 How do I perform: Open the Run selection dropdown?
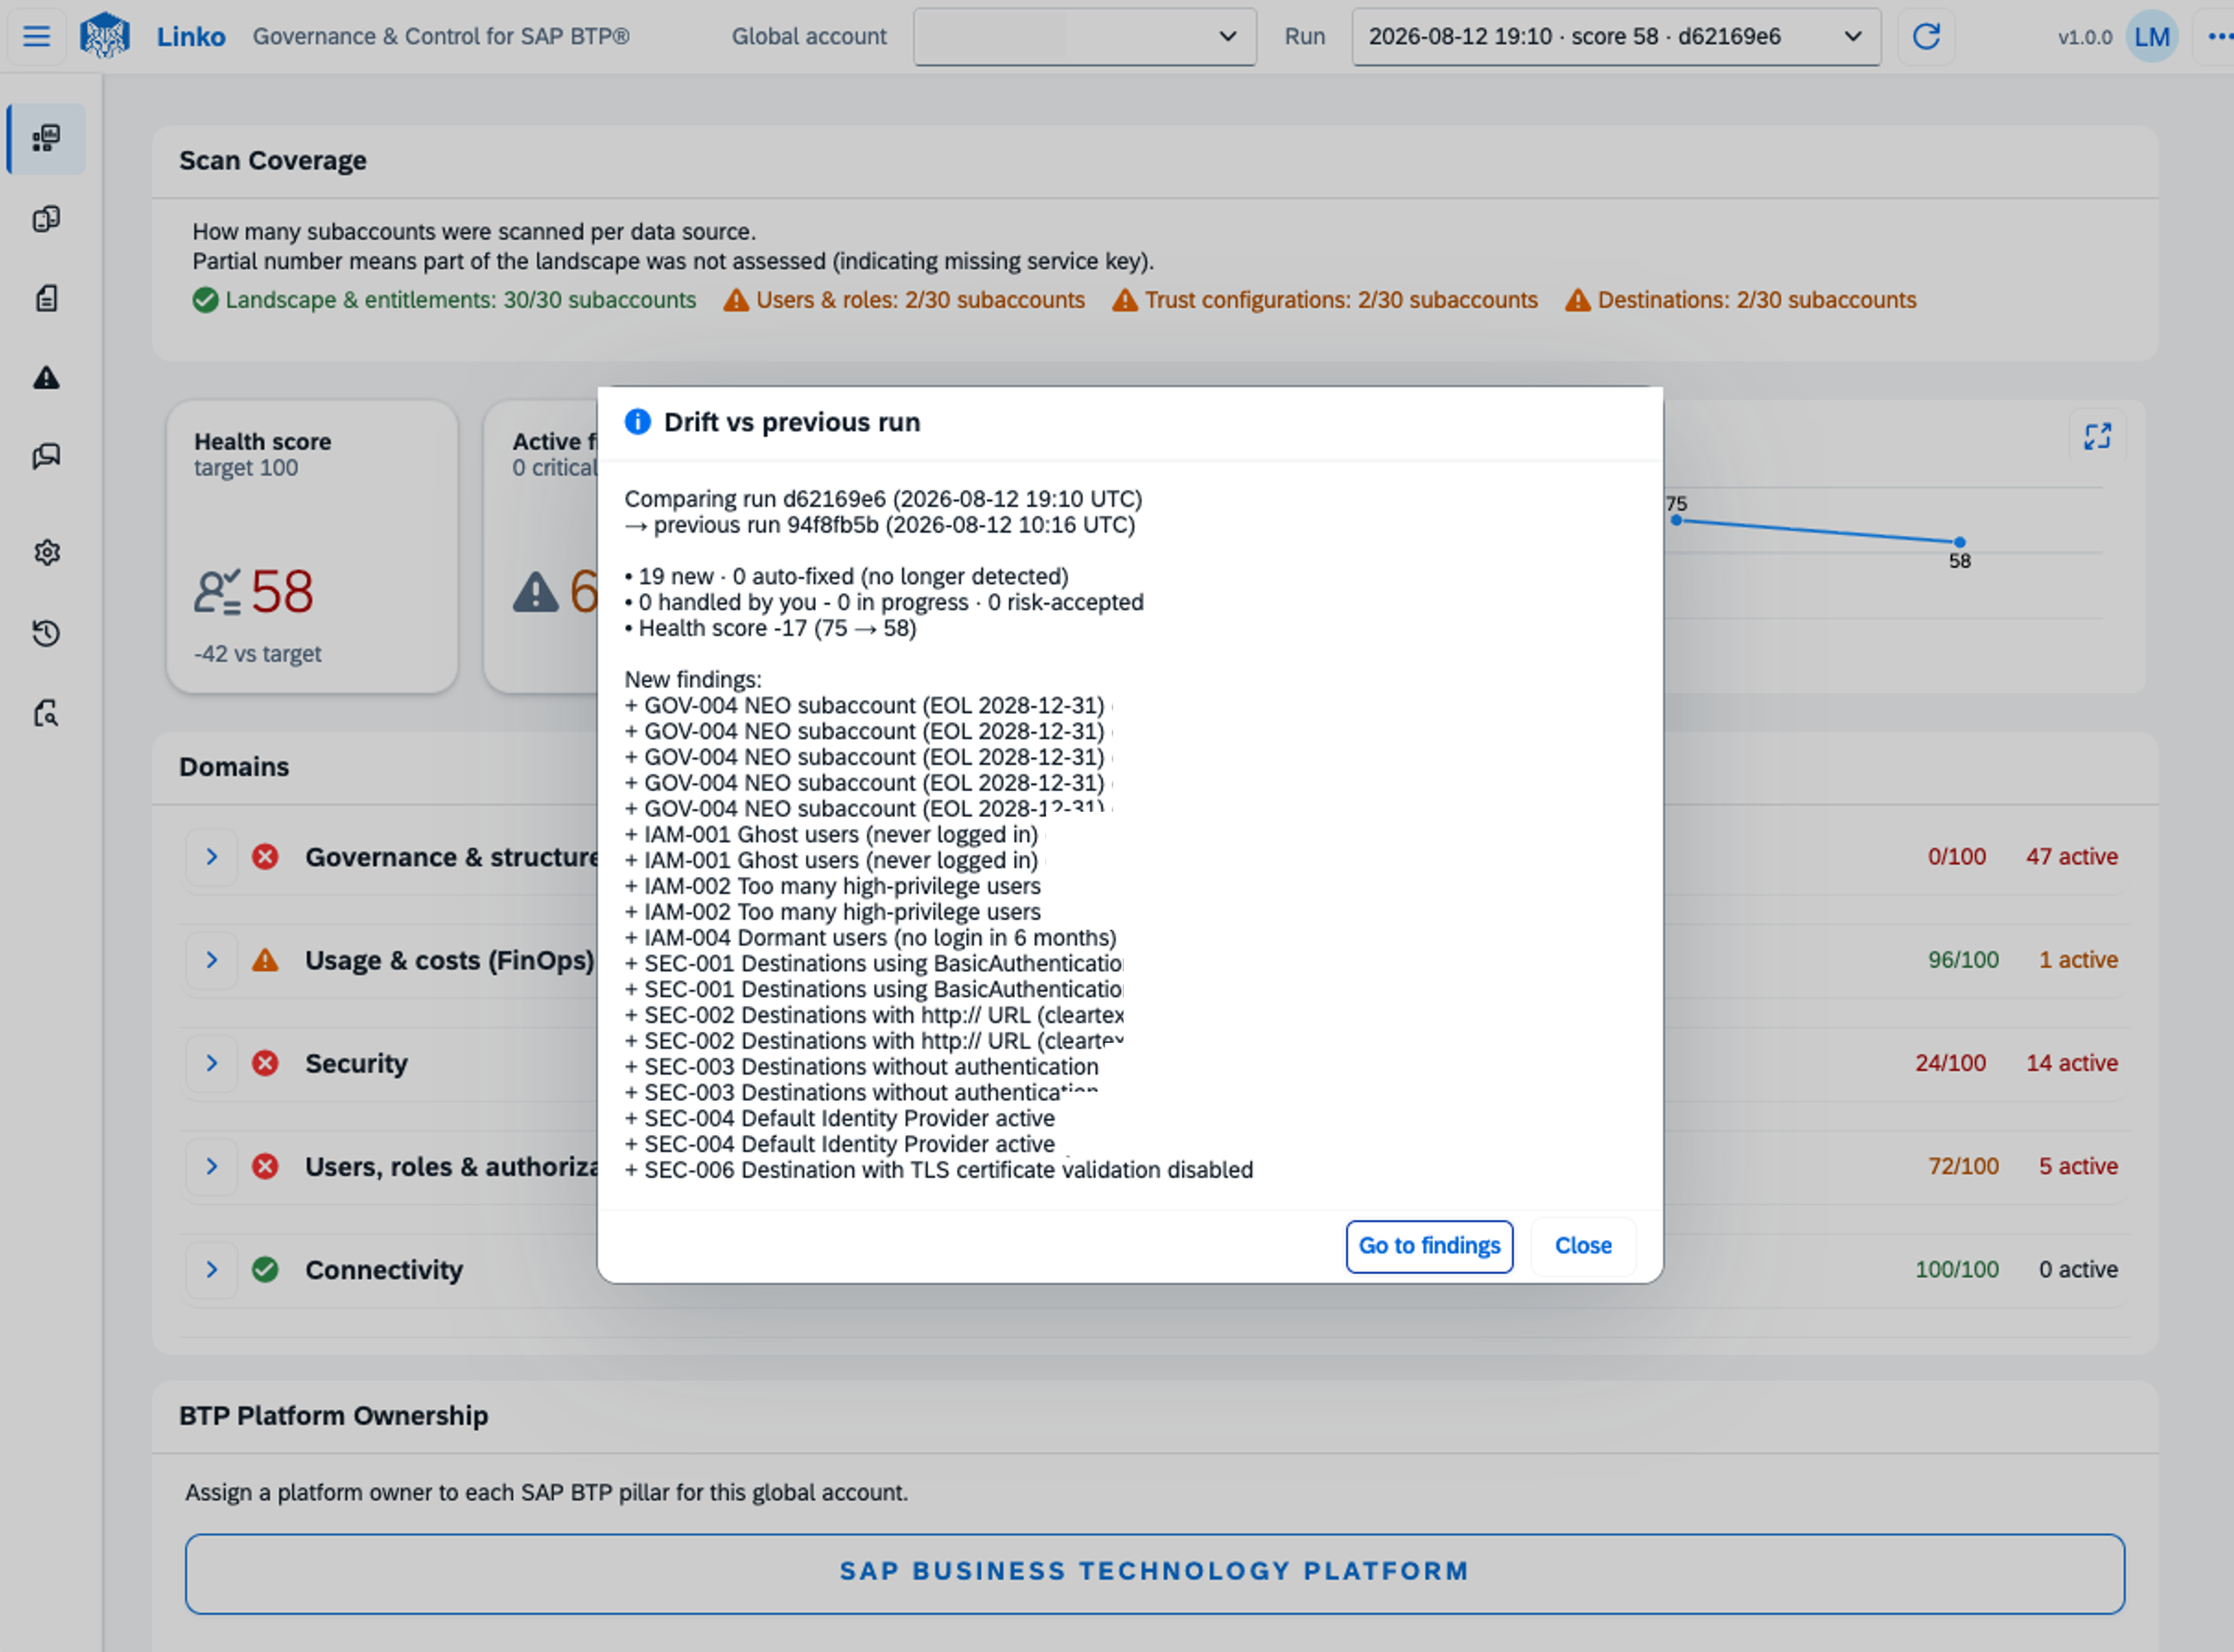1616,37
